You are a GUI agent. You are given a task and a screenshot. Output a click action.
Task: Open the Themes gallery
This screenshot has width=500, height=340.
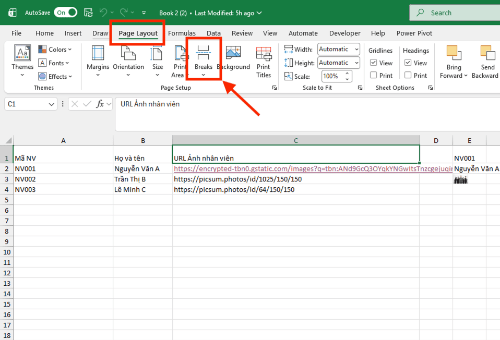click(22, 60)
